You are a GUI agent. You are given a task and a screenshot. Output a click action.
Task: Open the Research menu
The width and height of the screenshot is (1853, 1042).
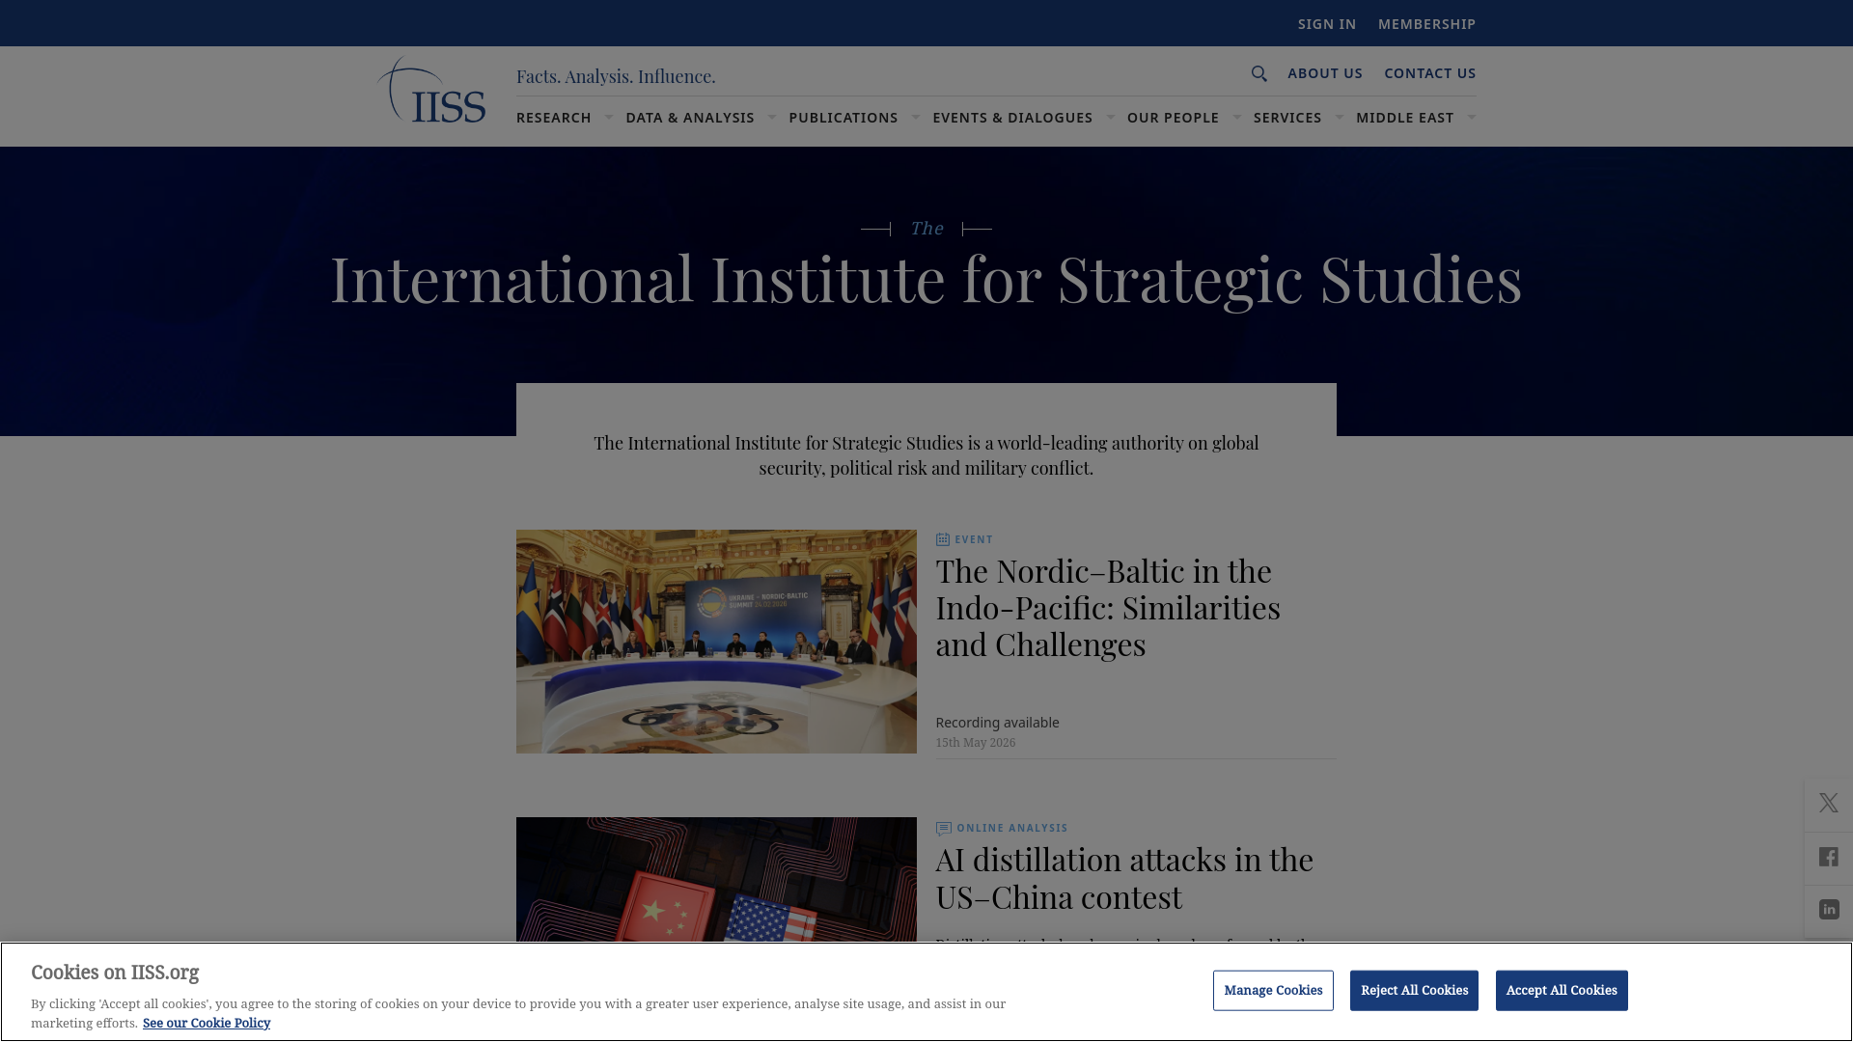click(x=554, y=118)
